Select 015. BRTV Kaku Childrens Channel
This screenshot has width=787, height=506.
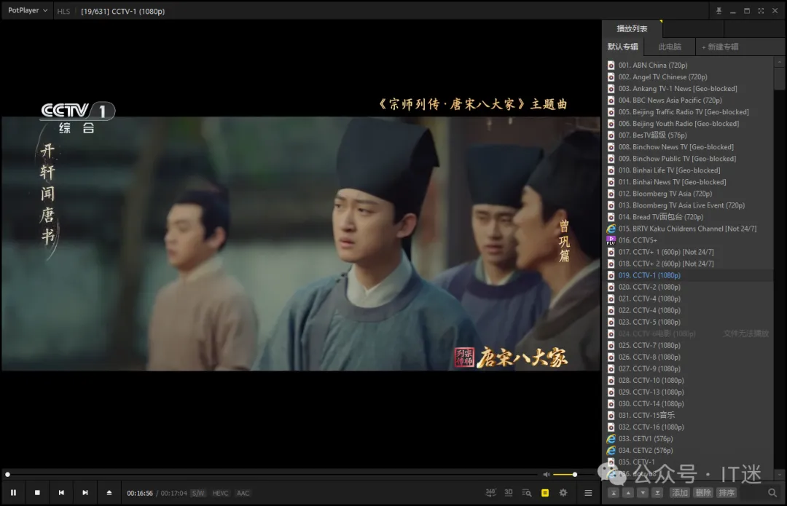[689, 229]
